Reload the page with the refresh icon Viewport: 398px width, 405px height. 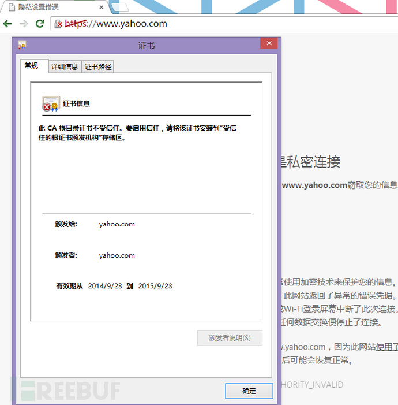coord(40,24)
